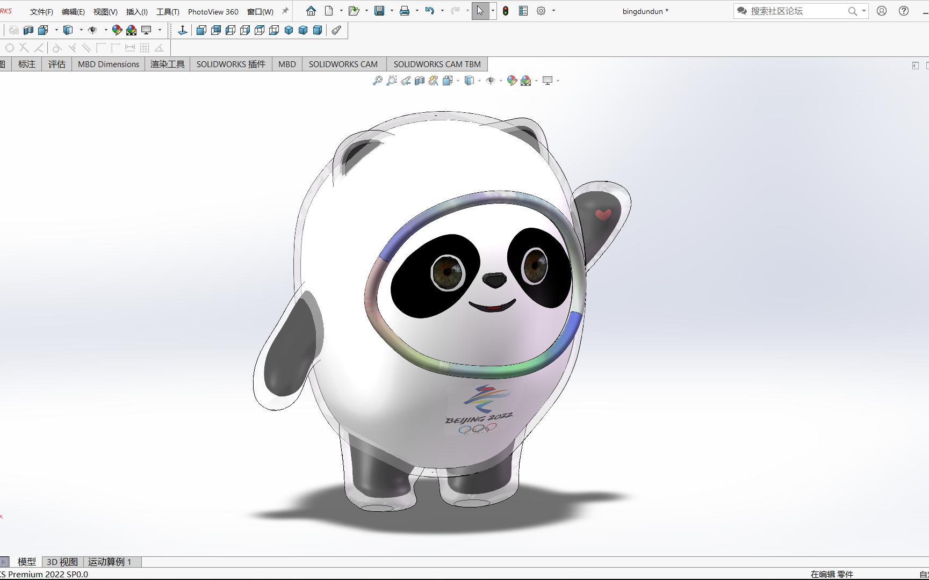The image size is (929, 580).
Task: Expand the Select tool dropdown arrow
Action: 493,11
